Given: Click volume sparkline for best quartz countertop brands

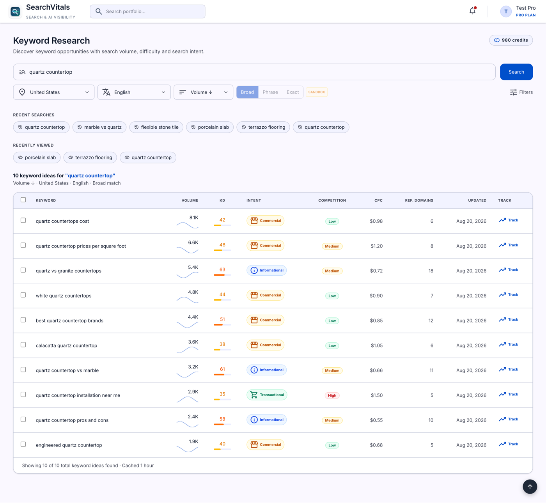Looking at the screenshot, I should pos(187,324).
